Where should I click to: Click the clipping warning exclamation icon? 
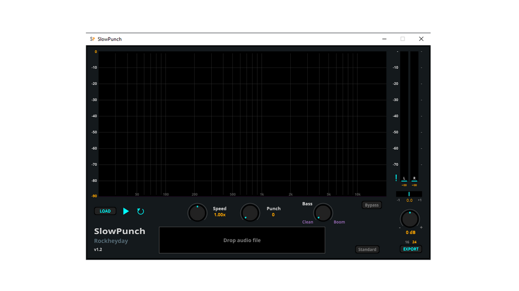tap(396, 178)
